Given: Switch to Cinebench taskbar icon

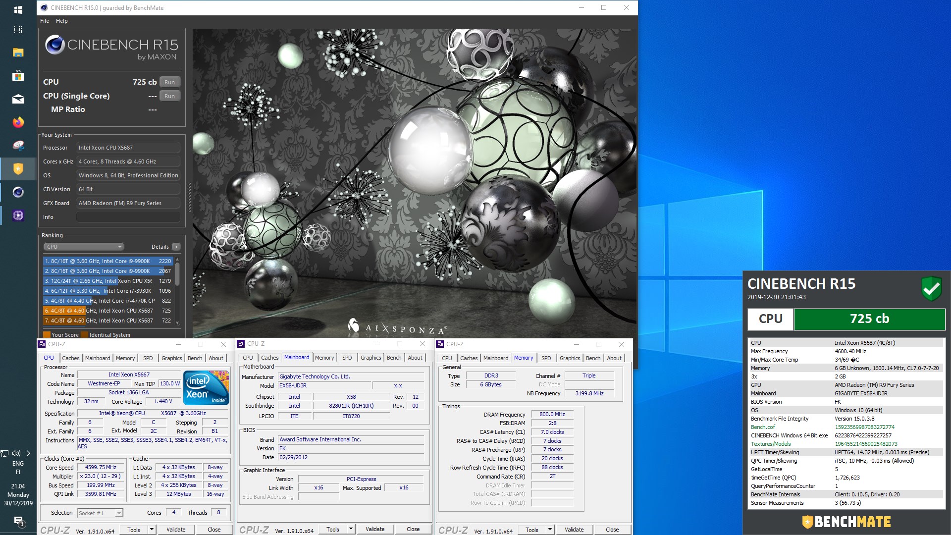Looking at the screenshot, I should [18, 192].
